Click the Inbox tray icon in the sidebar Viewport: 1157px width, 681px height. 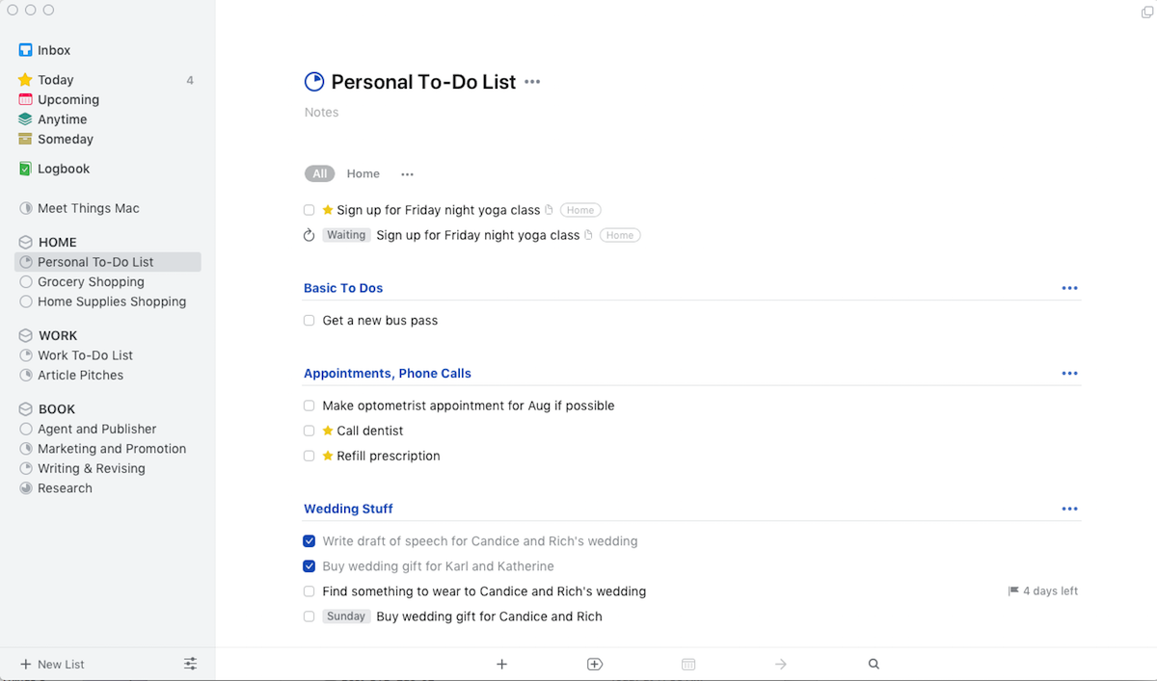25,50
